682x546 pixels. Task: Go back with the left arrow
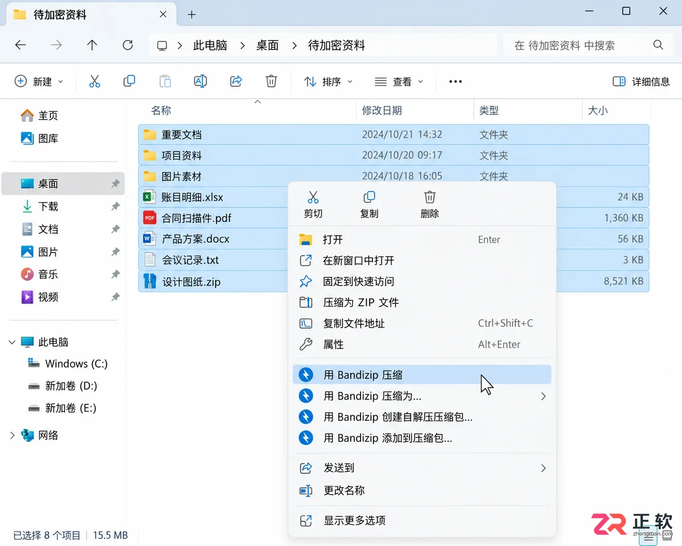pyautogui.click(x=20, y=45)
